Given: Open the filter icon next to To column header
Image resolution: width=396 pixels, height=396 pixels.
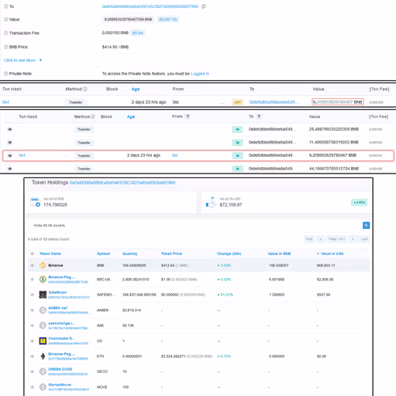Looking at the screenshot, I should click(259, 116).
